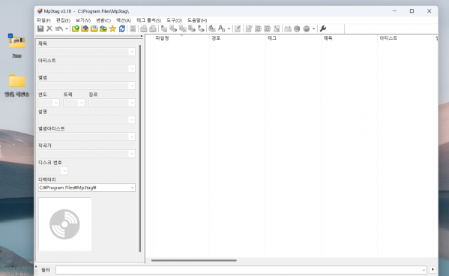Click the tag panel vertical scrollbar
This screenshot has width=449, height=276.
coord(140,148)
